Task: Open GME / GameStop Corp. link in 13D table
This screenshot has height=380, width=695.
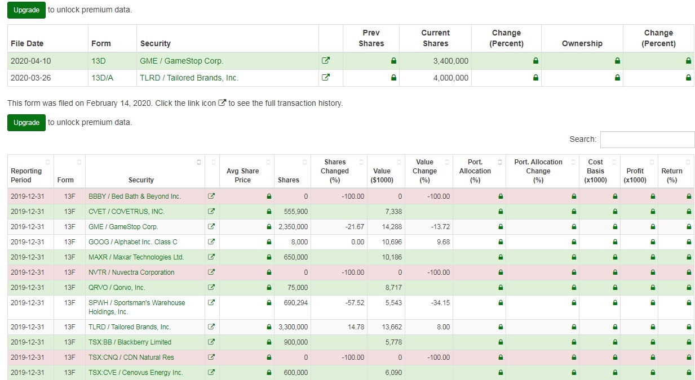Action: 182,61
